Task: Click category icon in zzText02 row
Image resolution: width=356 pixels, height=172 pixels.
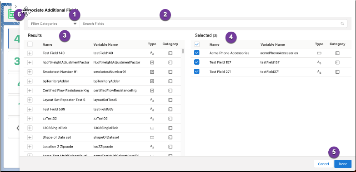Action: pos(170,119)
